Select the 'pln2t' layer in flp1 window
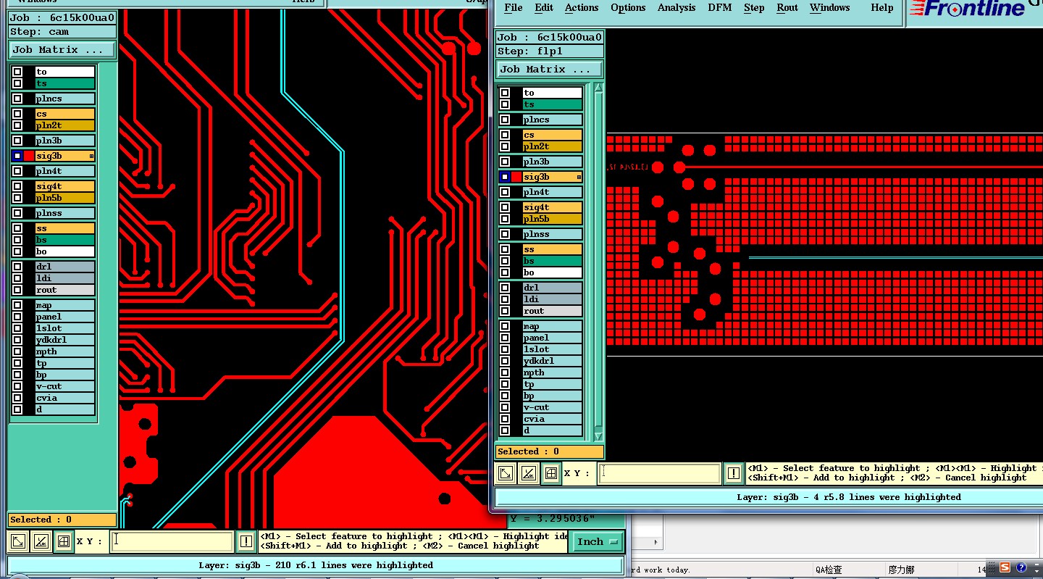 point(553,146)
